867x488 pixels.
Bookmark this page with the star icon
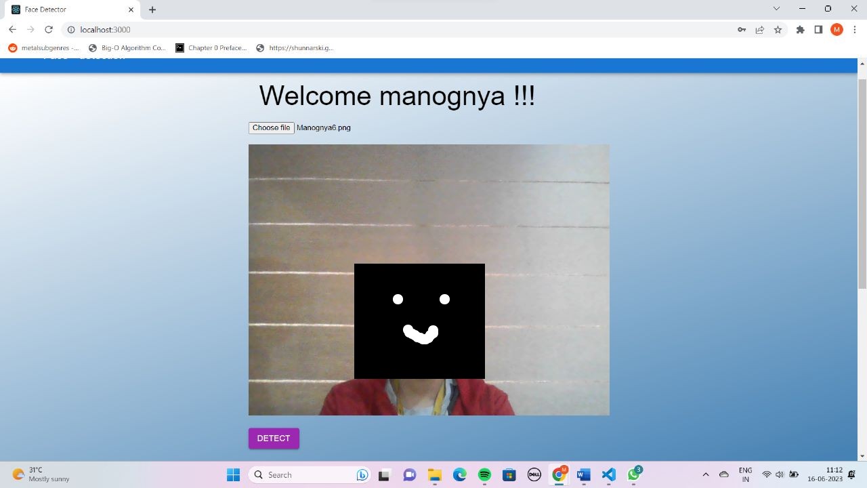click(778, 30)
